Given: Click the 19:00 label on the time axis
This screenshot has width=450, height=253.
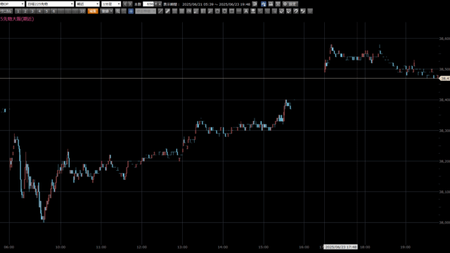Looking at the screenshot, I should pyautogui.click(x=406, y=247).
